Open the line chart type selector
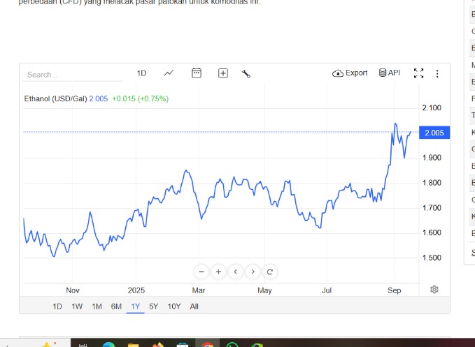The height and width of the screenshot is (347, 475). click(x=169, y=73)
